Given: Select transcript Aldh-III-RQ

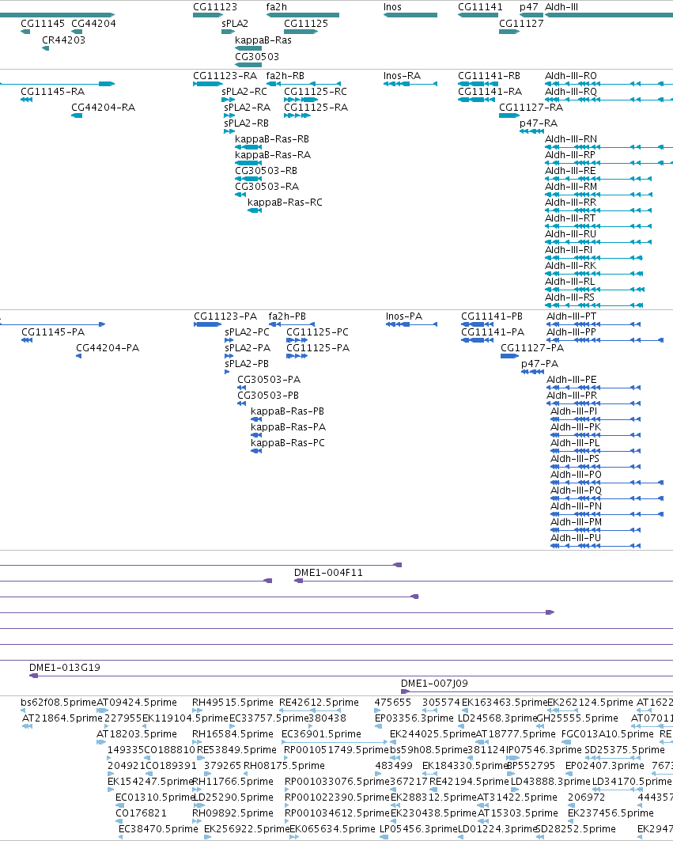Looking at the screenshot, I should (x=570, y=92).
